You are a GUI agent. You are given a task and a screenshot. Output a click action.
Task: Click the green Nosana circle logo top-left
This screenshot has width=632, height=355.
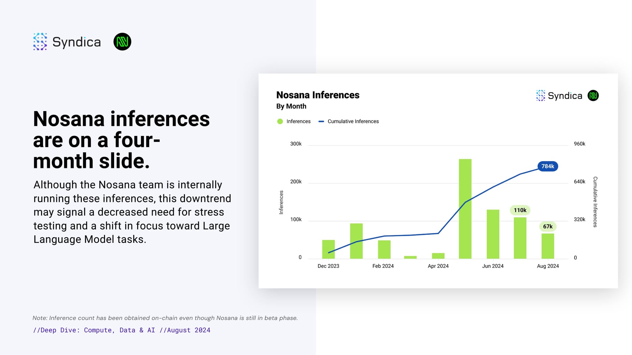click(122, 42)
